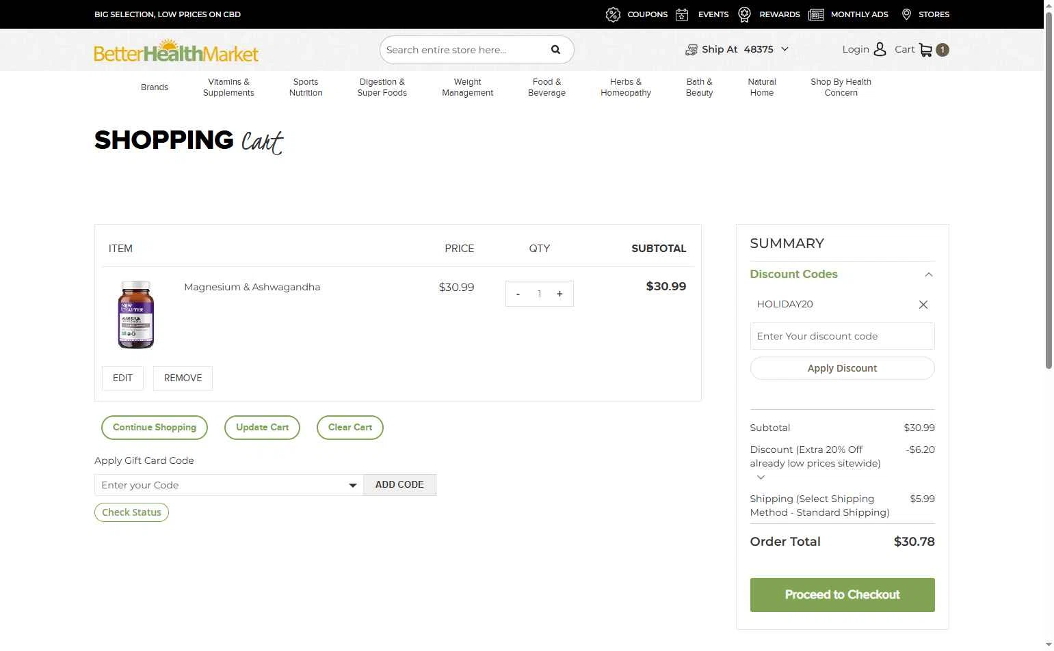Open the shopping cart icon
Viewport: 1054px width, 651px height.
pyautogui.click(x=925, y=50)
